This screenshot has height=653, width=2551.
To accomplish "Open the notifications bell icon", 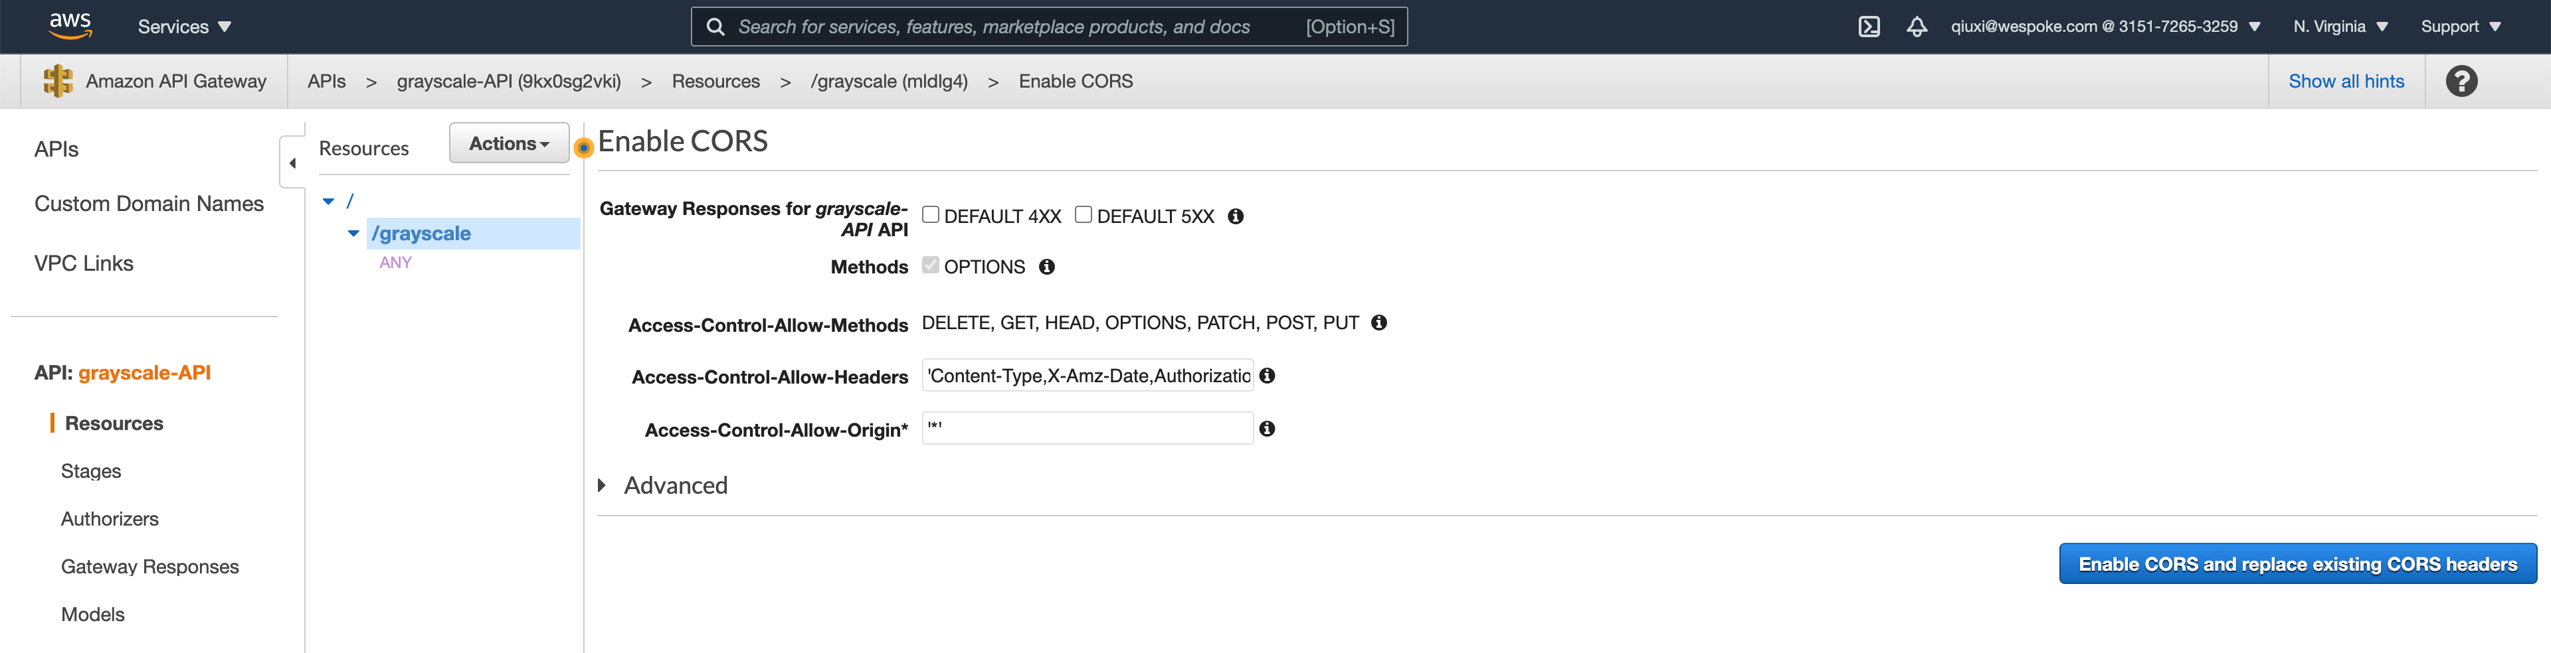I will (x=1917, y=27).
